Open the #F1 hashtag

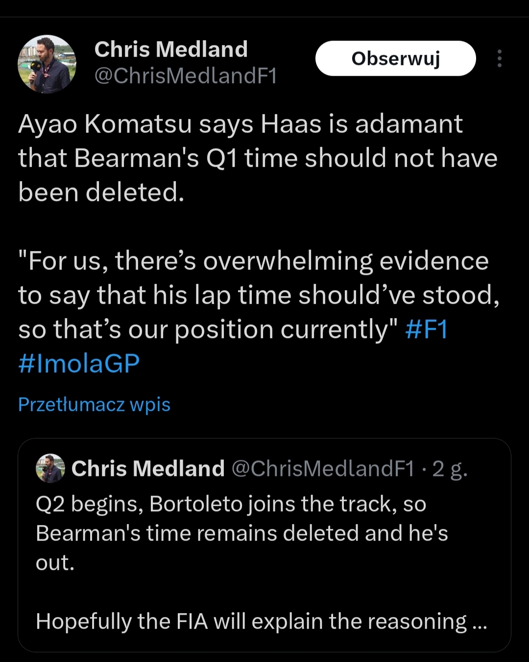(x=426, y=329)
